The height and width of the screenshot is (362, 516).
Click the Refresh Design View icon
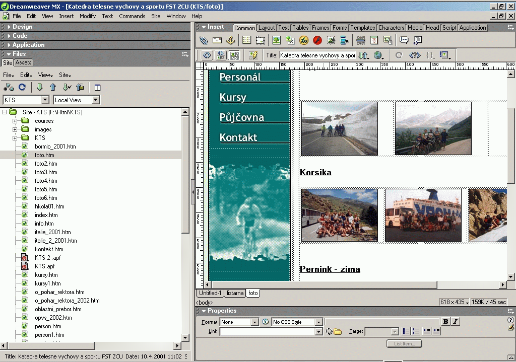coord(399,55)
